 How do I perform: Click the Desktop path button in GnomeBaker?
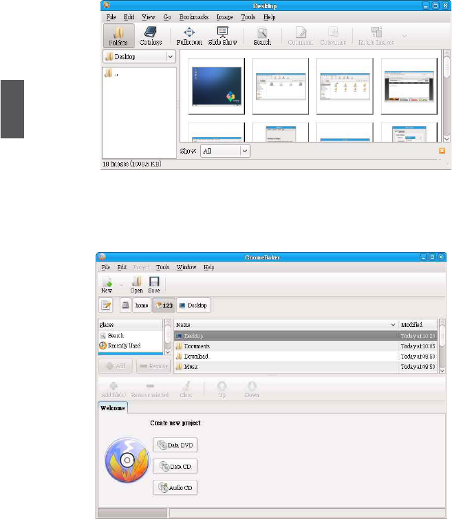coord(193,305)
